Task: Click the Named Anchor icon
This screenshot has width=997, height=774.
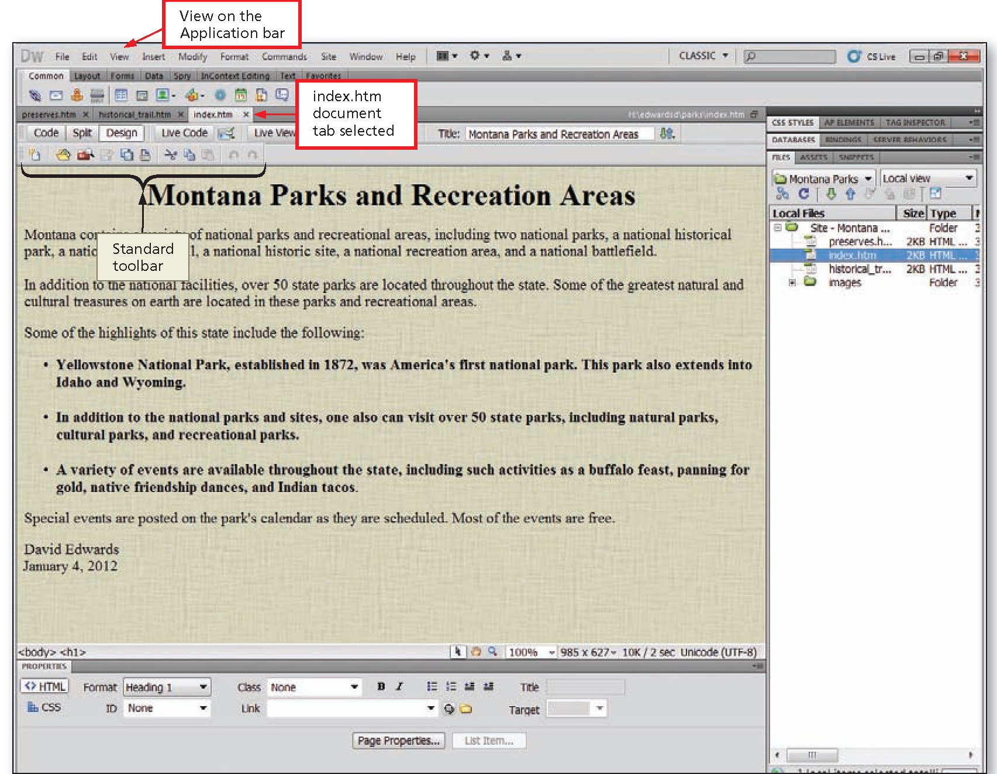Action: coord(76,95)
